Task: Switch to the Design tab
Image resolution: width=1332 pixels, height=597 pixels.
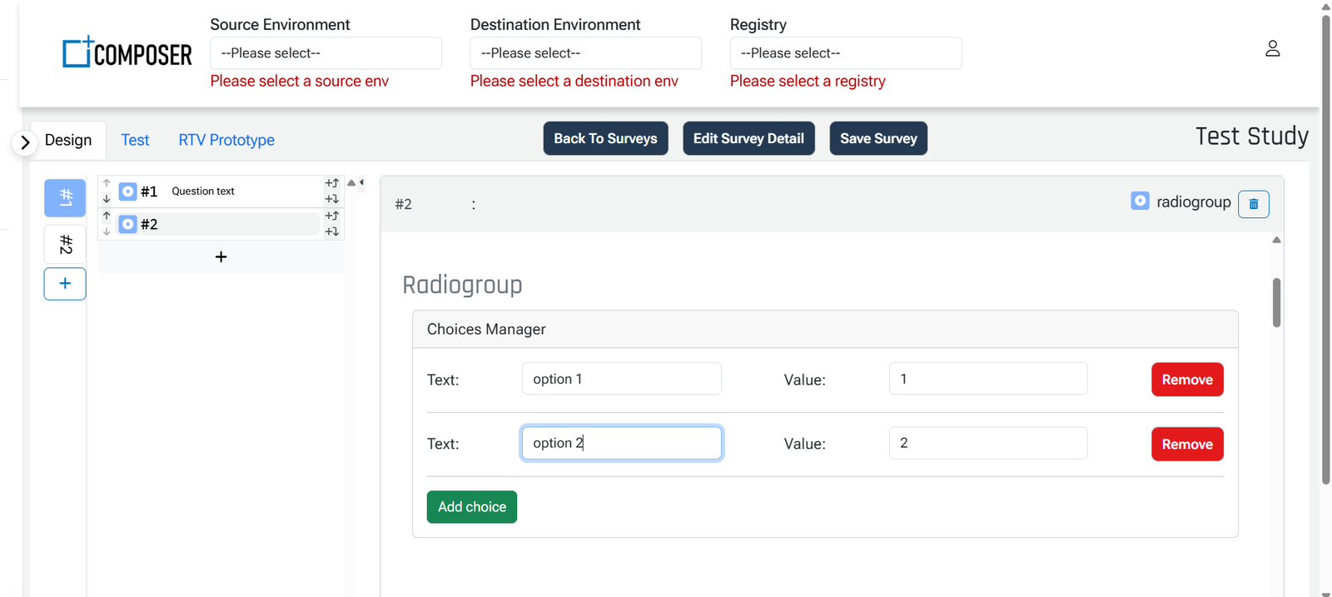Action: (68, 140)
